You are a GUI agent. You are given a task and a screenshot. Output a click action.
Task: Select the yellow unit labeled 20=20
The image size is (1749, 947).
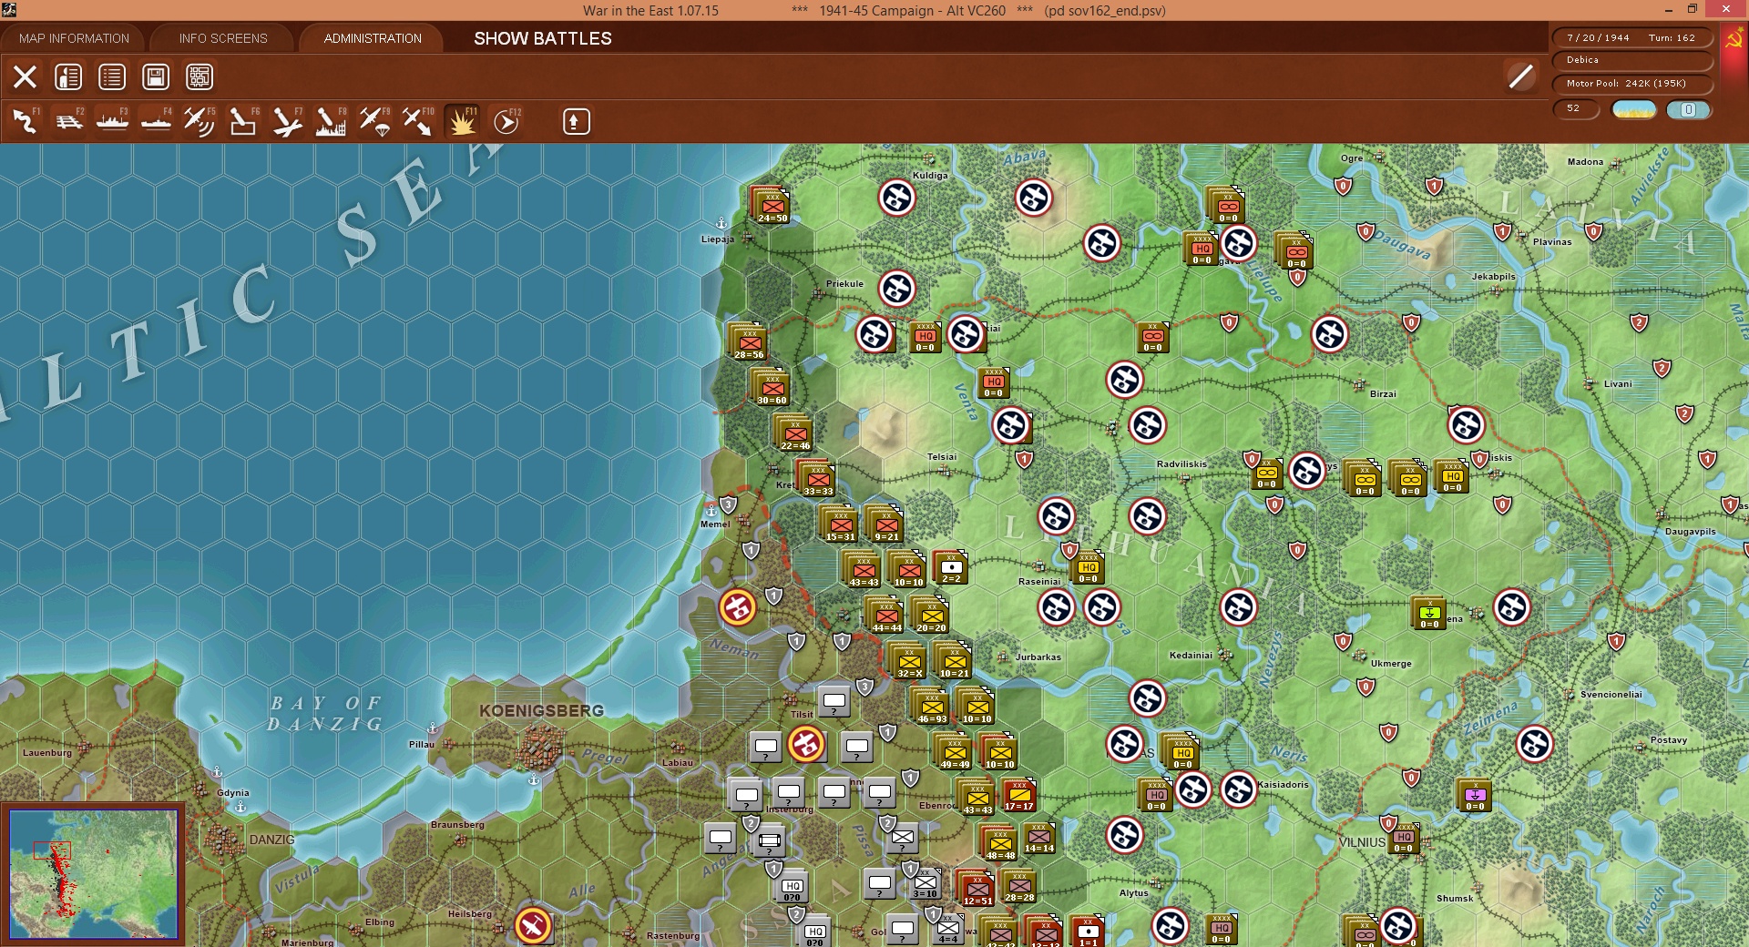coord(931,615)
